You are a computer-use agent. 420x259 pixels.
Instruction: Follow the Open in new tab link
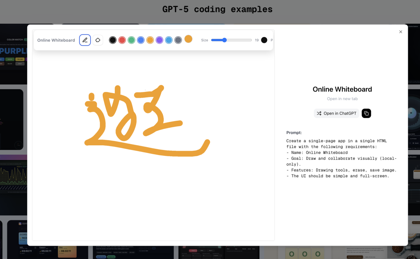click(342, 99)
